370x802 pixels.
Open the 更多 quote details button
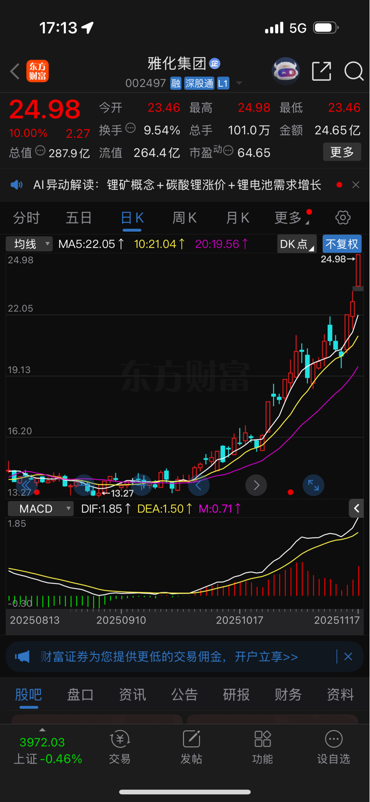click(342, 152)
